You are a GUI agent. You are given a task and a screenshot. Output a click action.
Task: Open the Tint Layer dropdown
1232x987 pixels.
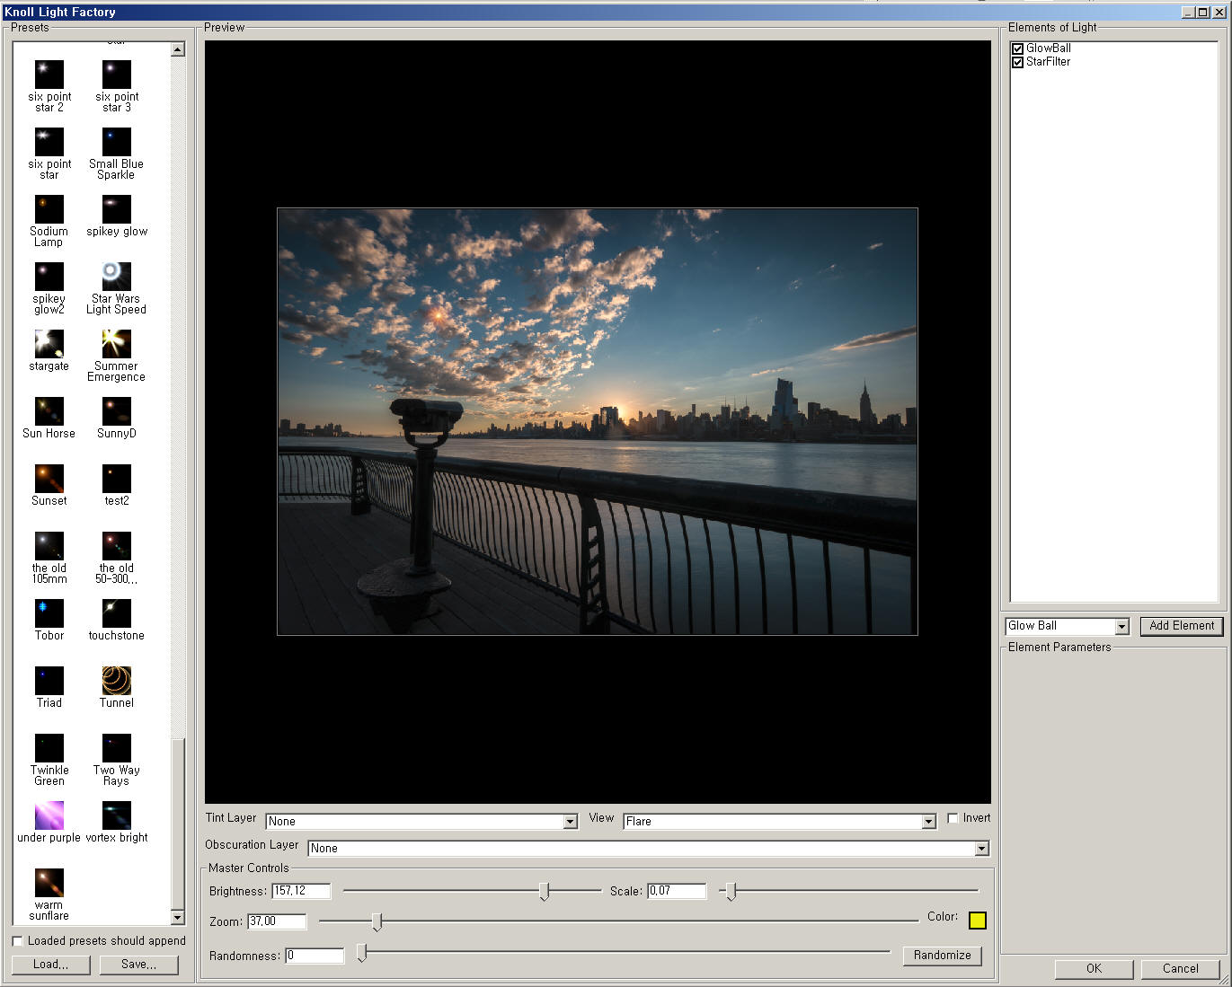570,822
